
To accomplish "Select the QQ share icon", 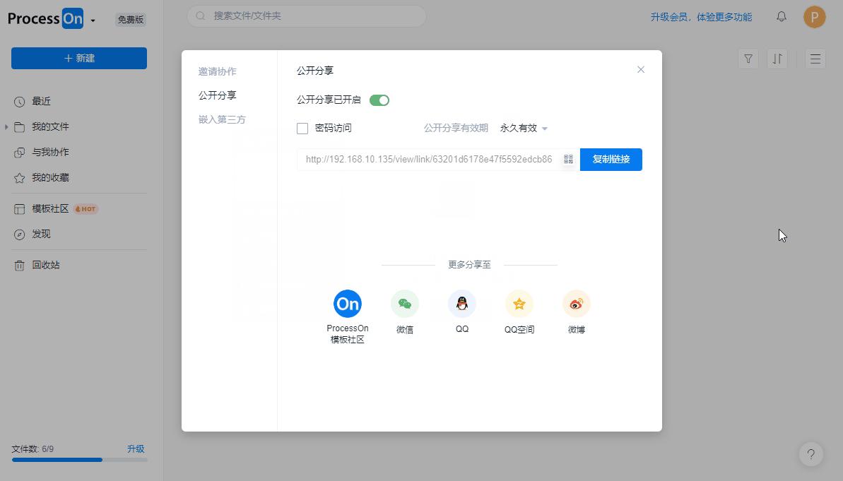I will [462, 303].
